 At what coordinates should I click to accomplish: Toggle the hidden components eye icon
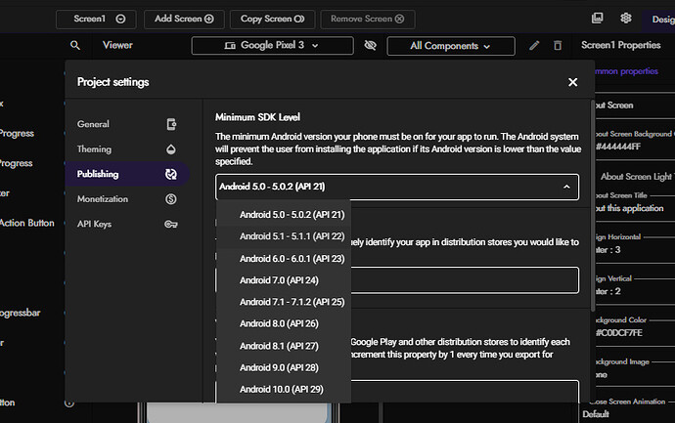tap(370, 45)
